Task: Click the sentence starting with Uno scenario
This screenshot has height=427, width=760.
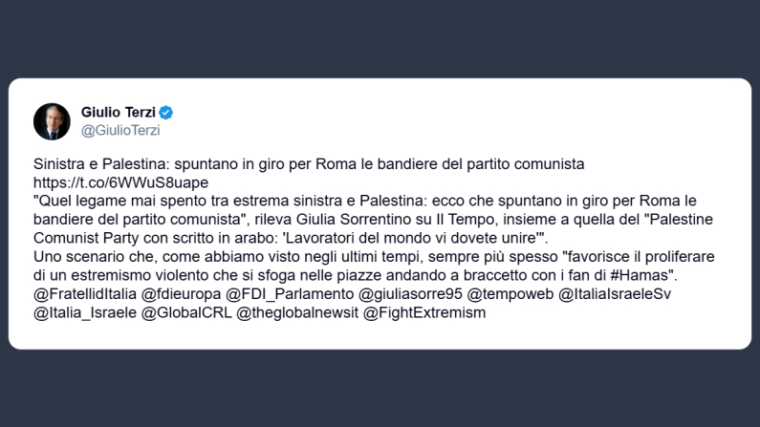Action: (335, 257)
